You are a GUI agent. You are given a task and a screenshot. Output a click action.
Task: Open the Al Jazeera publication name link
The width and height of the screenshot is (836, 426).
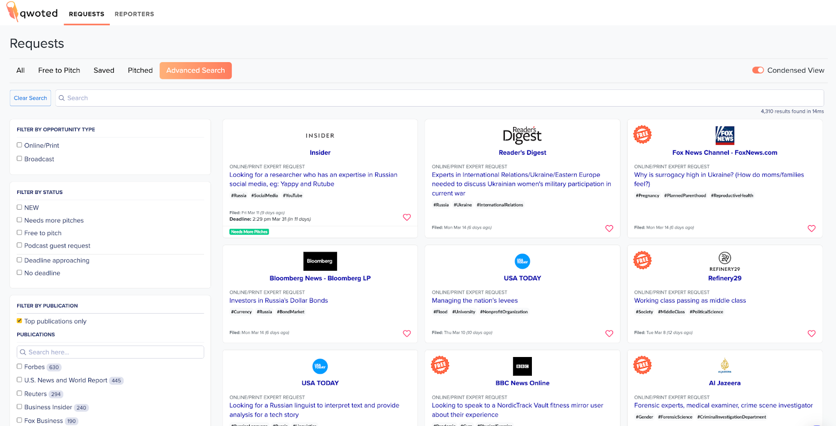coord(725,383)
